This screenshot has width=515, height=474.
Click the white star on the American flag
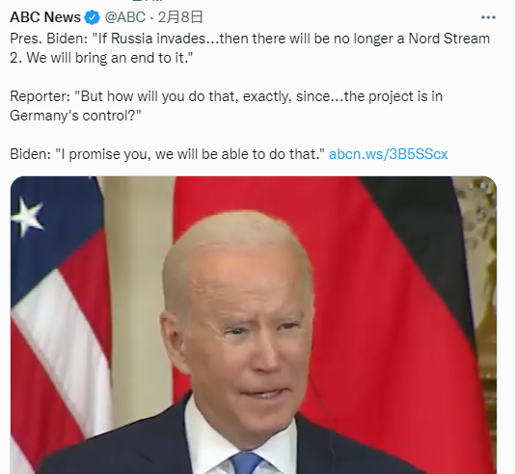tap(27, 217)
